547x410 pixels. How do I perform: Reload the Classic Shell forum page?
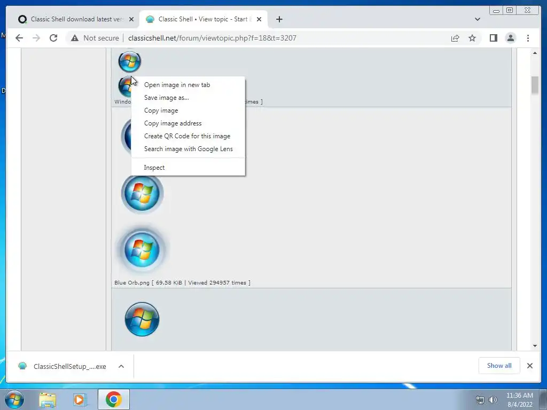tap(53, 38)
